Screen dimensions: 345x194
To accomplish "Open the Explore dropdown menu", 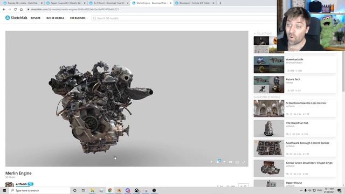I will [x=36, y=18].
